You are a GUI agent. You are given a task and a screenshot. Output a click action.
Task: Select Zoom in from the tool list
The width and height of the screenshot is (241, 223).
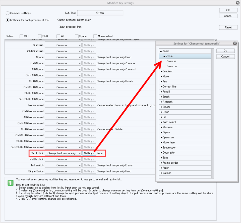171,61
